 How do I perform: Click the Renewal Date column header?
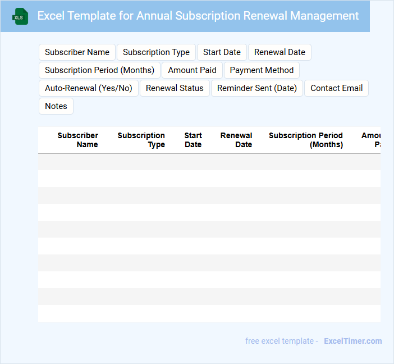236,140
